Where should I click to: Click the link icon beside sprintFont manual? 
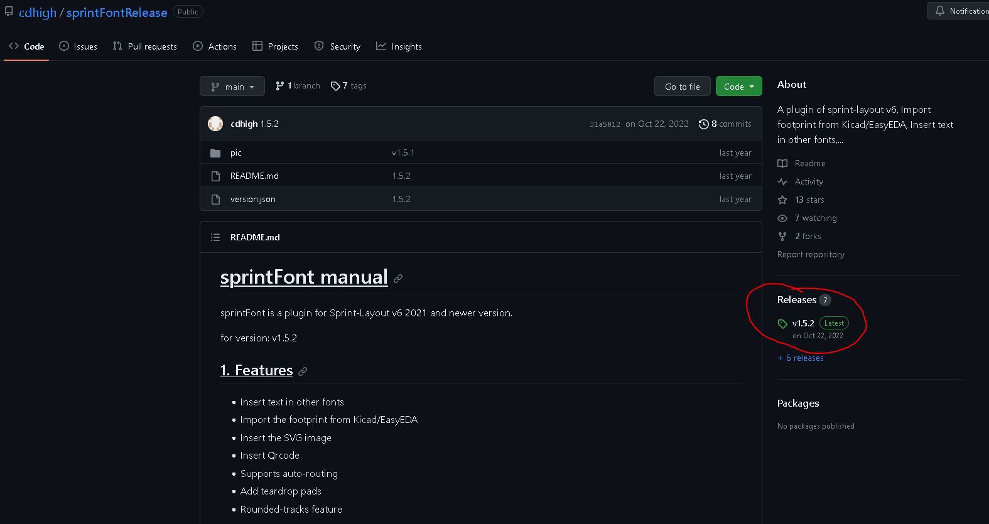click(398, 279)
